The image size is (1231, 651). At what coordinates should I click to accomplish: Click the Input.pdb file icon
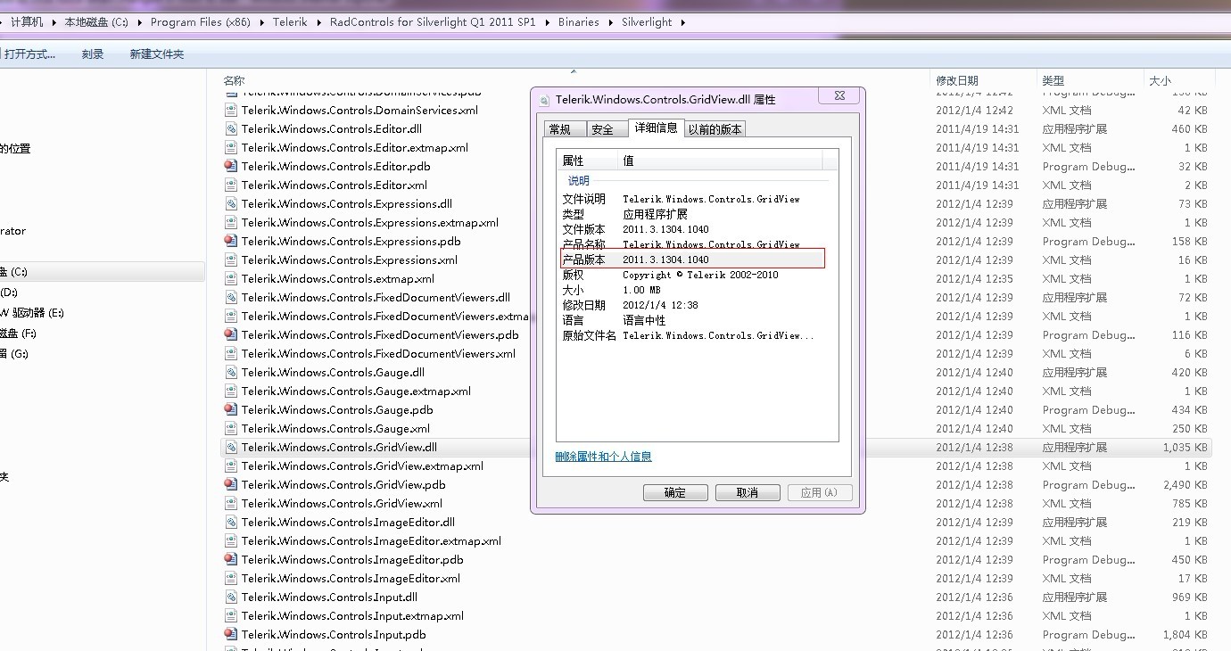231,635
